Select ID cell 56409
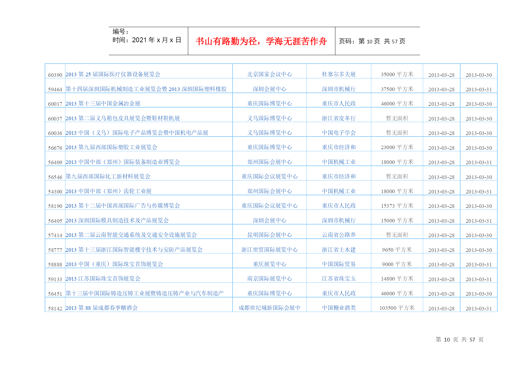 click(x=55, y=162)
